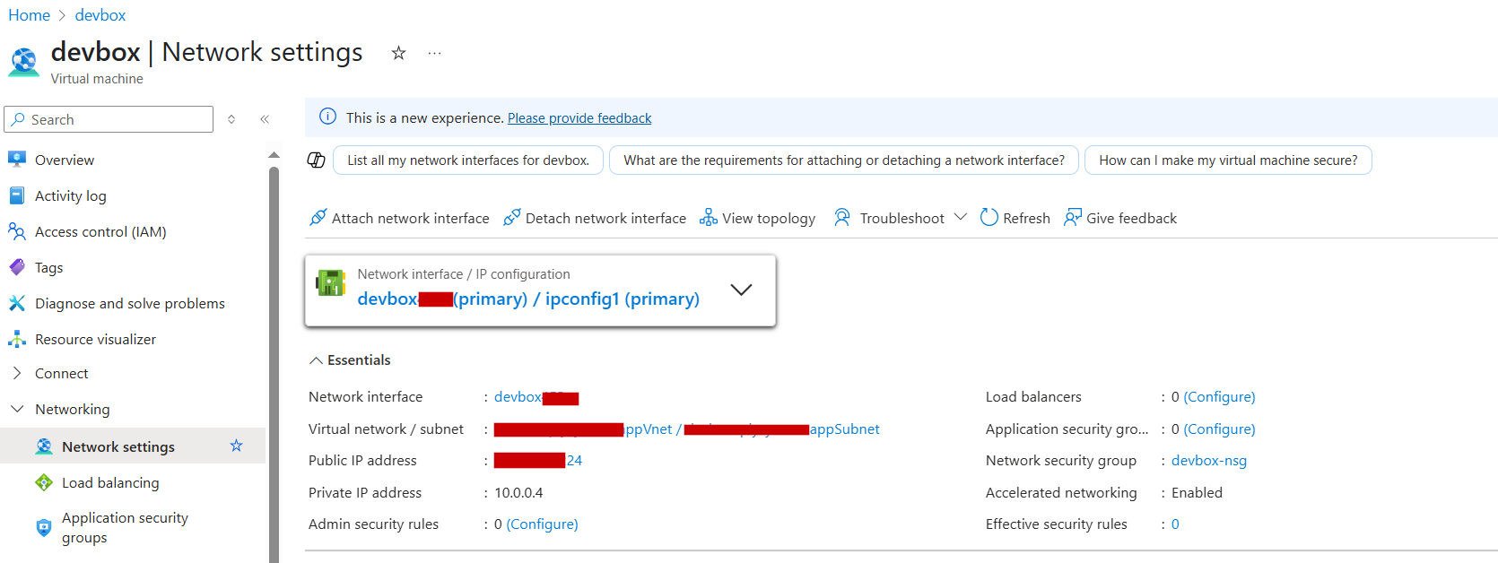Image resolution: width=1498 pixels, height=563 pixels.
Task: Click the Diagnose and solve problems wrench icon
Action: (x=17, y=303)
